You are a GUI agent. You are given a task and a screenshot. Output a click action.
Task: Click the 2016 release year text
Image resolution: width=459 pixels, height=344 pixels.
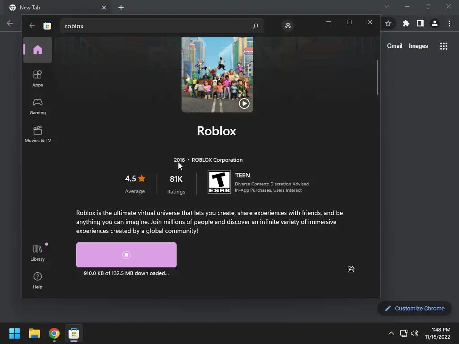pos(179,160)
